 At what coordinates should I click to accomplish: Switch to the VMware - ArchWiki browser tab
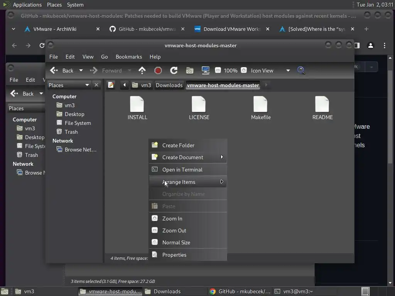[x=55, y=29]
